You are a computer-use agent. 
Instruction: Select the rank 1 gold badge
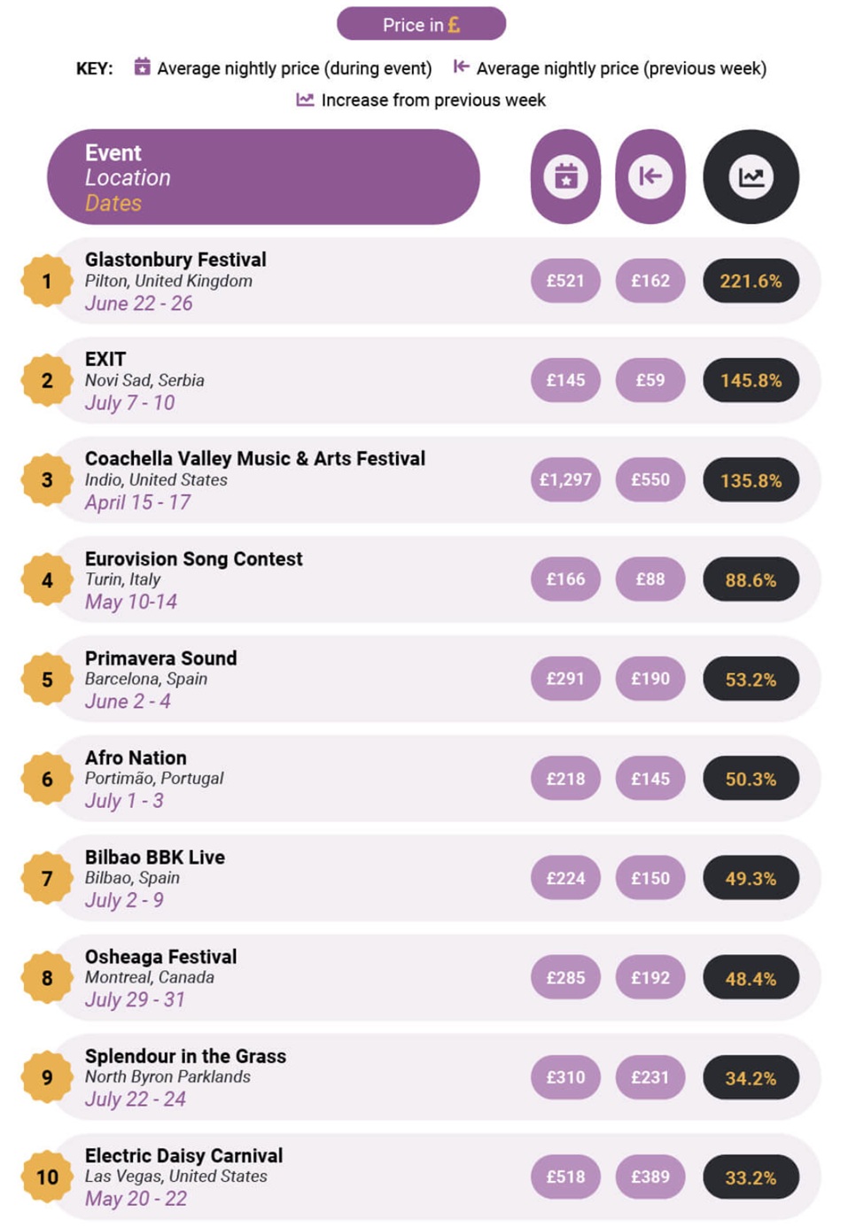click(x=47, y=281)
